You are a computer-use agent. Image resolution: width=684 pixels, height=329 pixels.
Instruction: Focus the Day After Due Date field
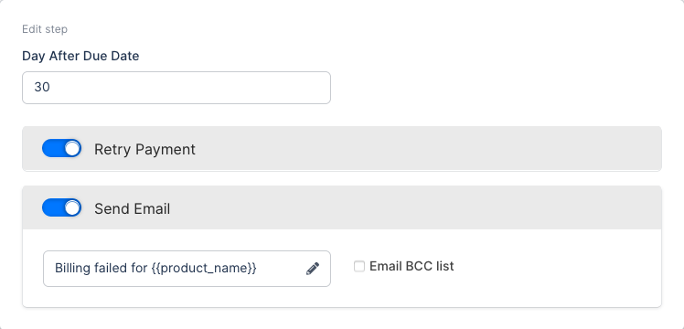[x=176, y=88]
